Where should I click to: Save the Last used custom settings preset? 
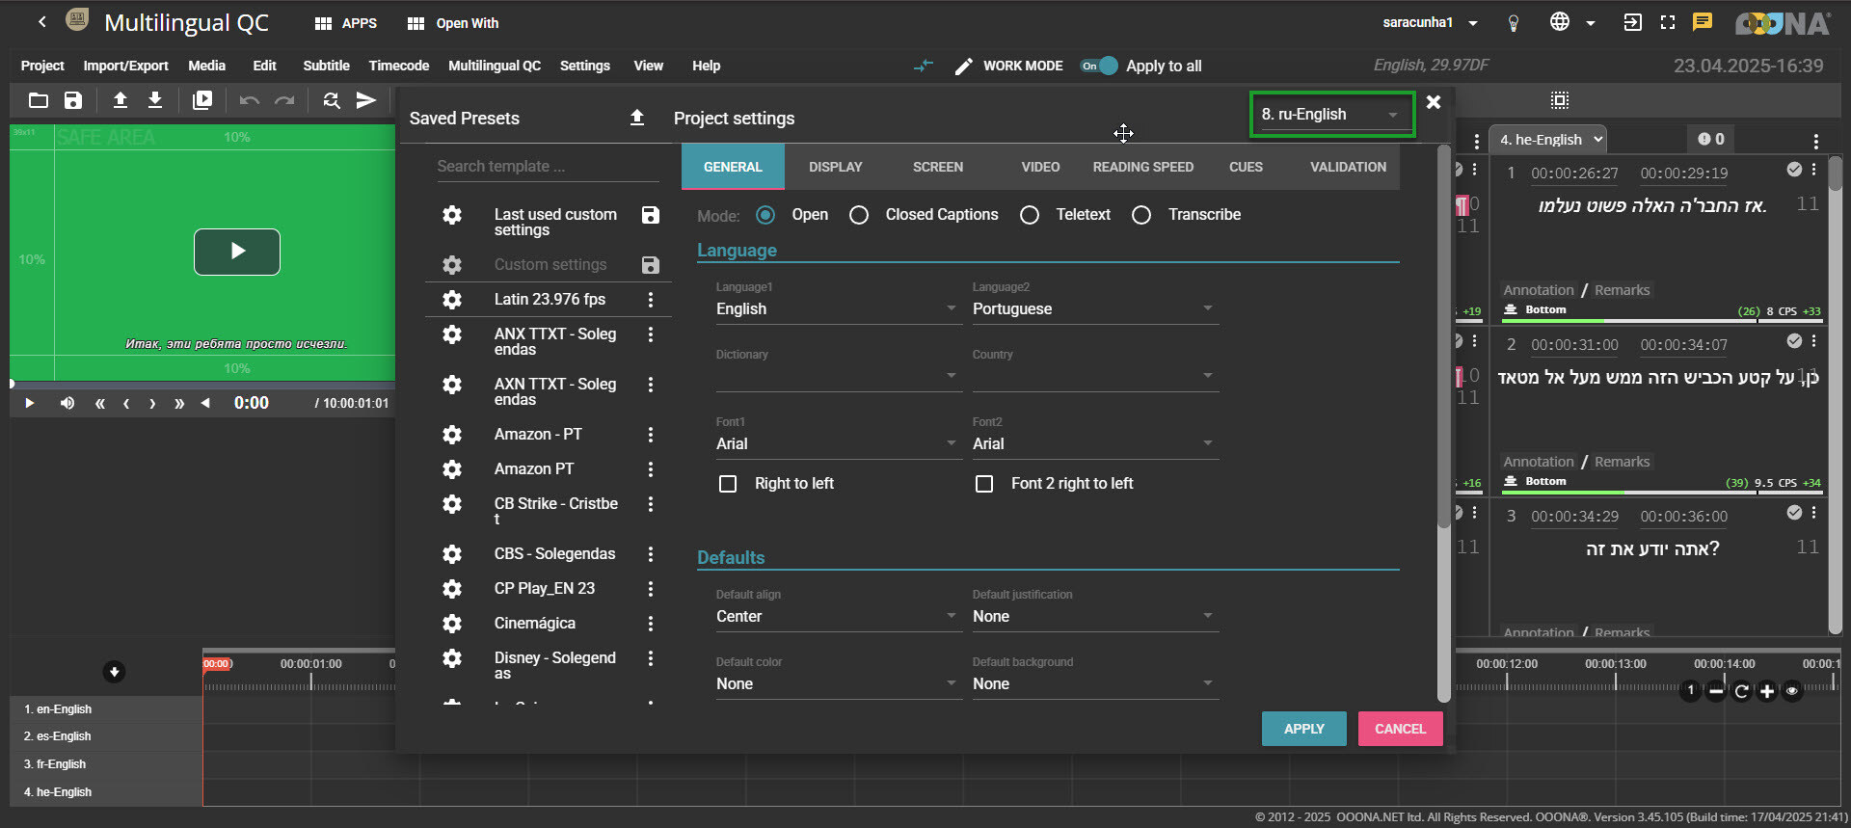coord(651,215)
